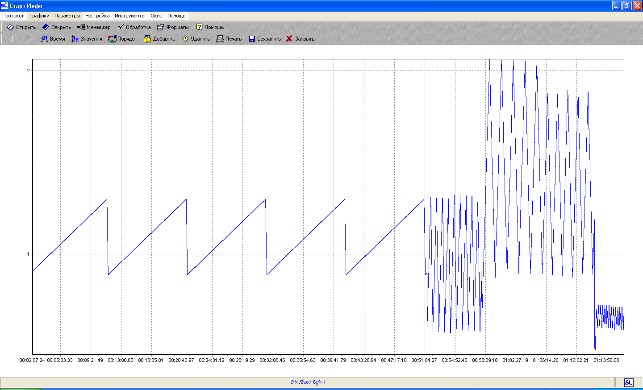
Task: Open the Форматы toolbar item
Action: click(x=173, y=27)
